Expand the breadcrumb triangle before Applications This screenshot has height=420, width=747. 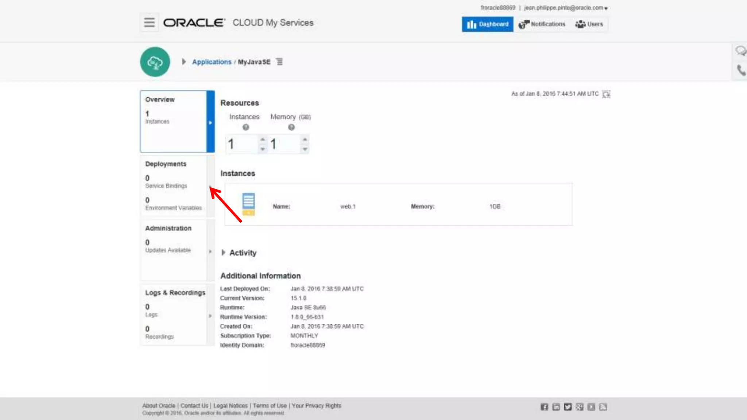click(x=184, y=62)
